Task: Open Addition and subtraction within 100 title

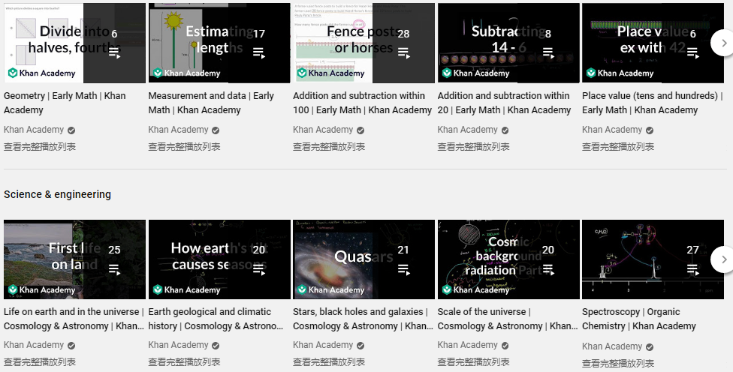Action: (x=362, y=103)
